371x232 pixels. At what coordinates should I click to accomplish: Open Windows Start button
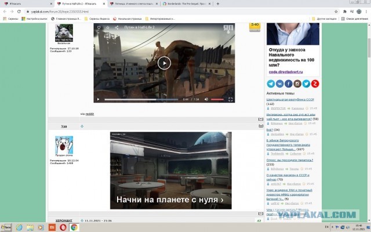point(6,227)
